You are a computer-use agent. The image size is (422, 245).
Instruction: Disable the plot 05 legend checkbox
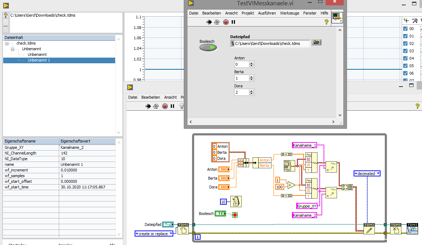coord(405,66)
